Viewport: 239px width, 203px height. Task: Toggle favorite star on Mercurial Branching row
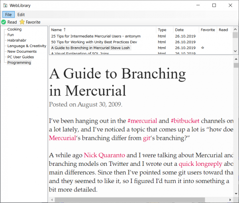tap(203, 48)
